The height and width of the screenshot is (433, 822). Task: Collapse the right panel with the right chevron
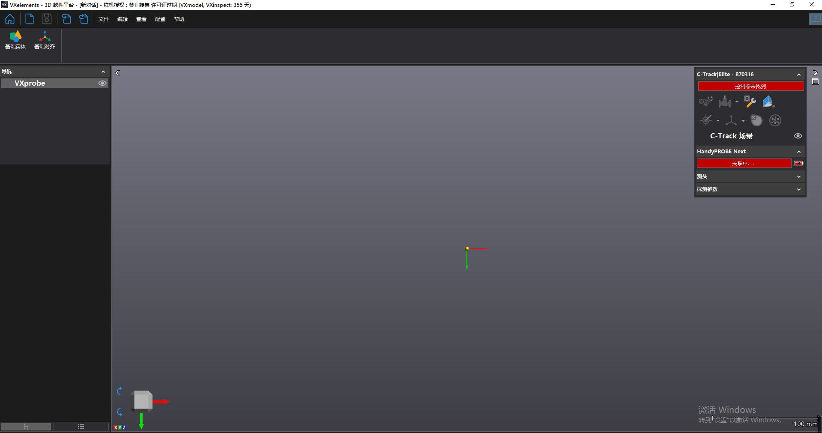click(815, 73)
